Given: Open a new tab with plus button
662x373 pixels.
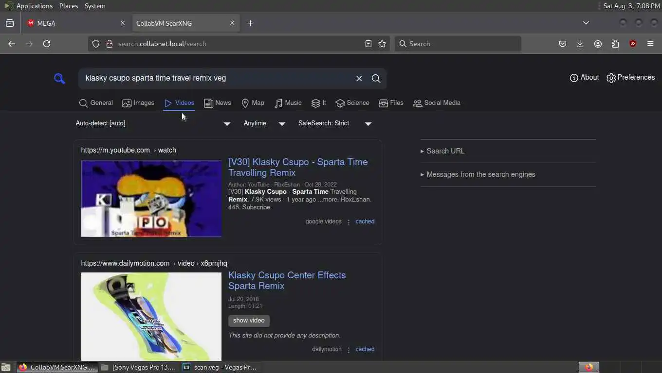Looking at the screenshot, I should [250, 23].
